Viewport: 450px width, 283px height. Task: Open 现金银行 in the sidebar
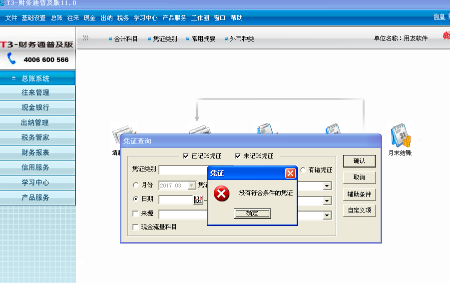pyautogui.click(x=37, y=107)
